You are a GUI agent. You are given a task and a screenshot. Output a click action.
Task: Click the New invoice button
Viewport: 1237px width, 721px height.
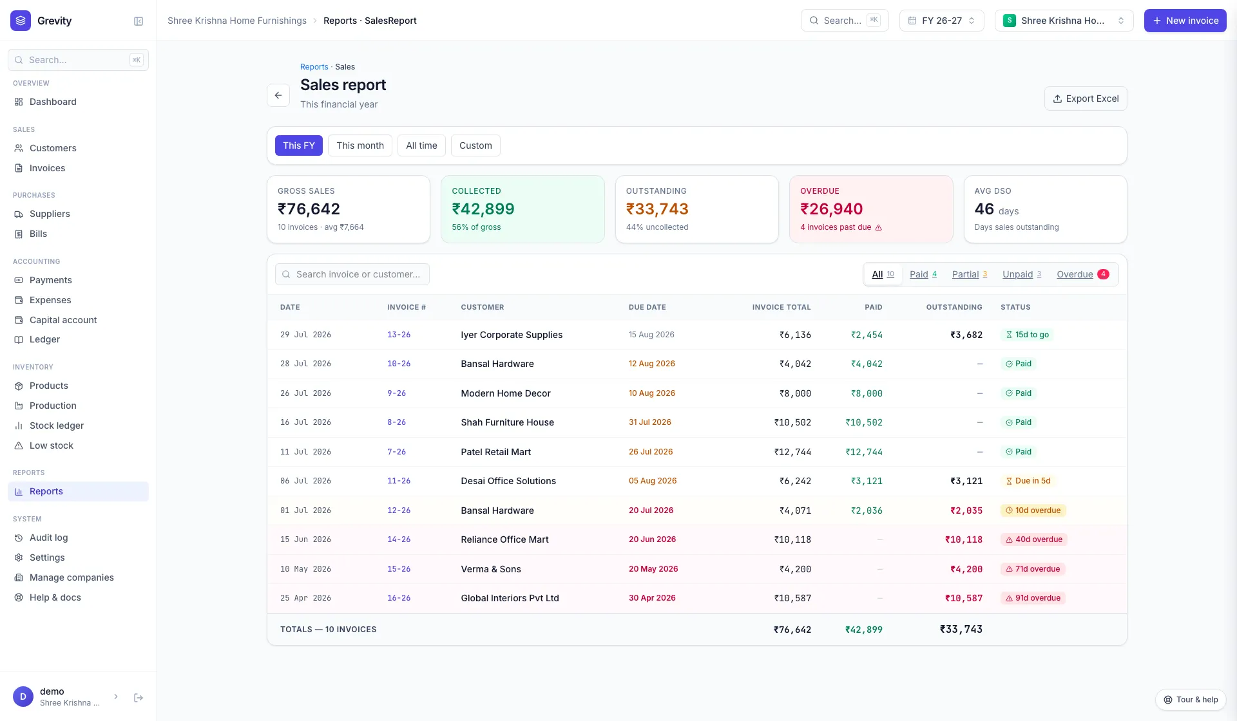pyautogui.click(x=1185, y=21)
